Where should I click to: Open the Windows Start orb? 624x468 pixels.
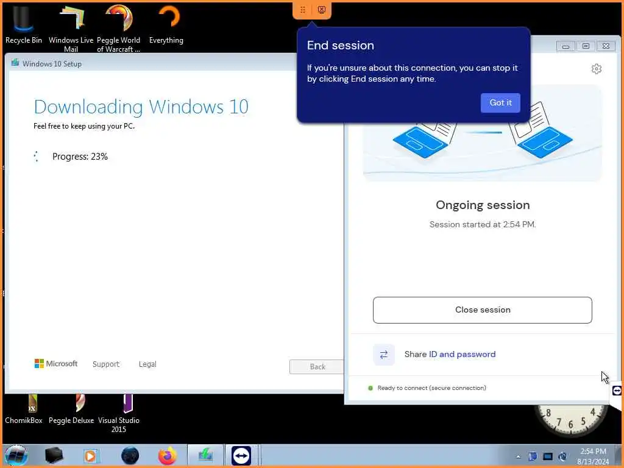(16, 456)
